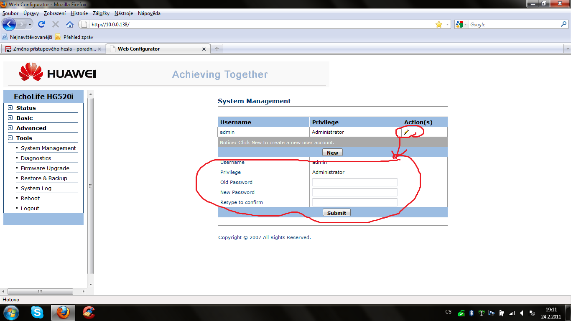Image resolution: width=571 pixels, height=321 pixels.
Task: Bookmark this page with the star icon
Action: [x=438, y=24]
